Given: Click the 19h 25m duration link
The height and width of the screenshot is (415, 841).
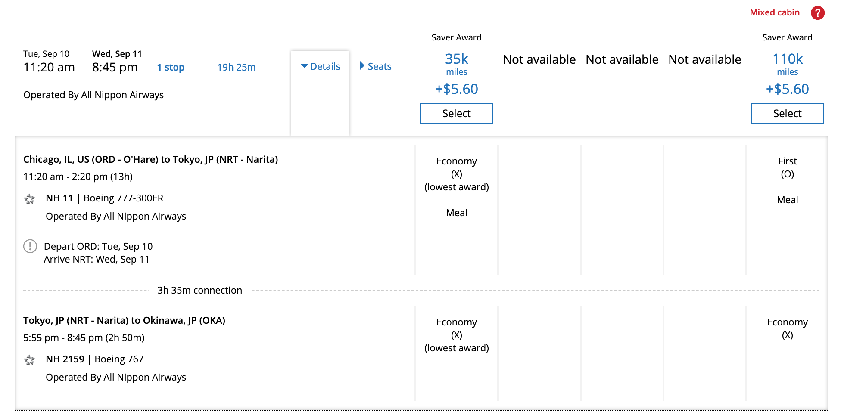Looking at the screenshot, I should (236, 68).
